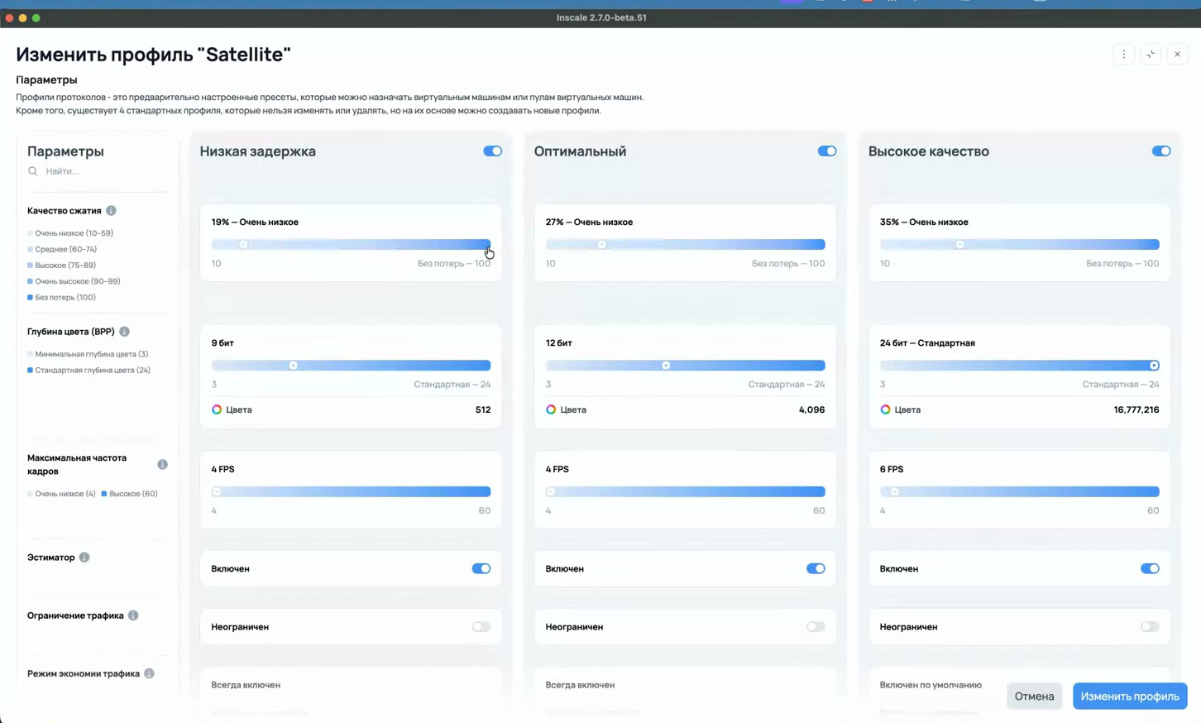Click info icon for Максимальная частота кадров
This screenshot has height=723, width=1201.
(162, 465)
